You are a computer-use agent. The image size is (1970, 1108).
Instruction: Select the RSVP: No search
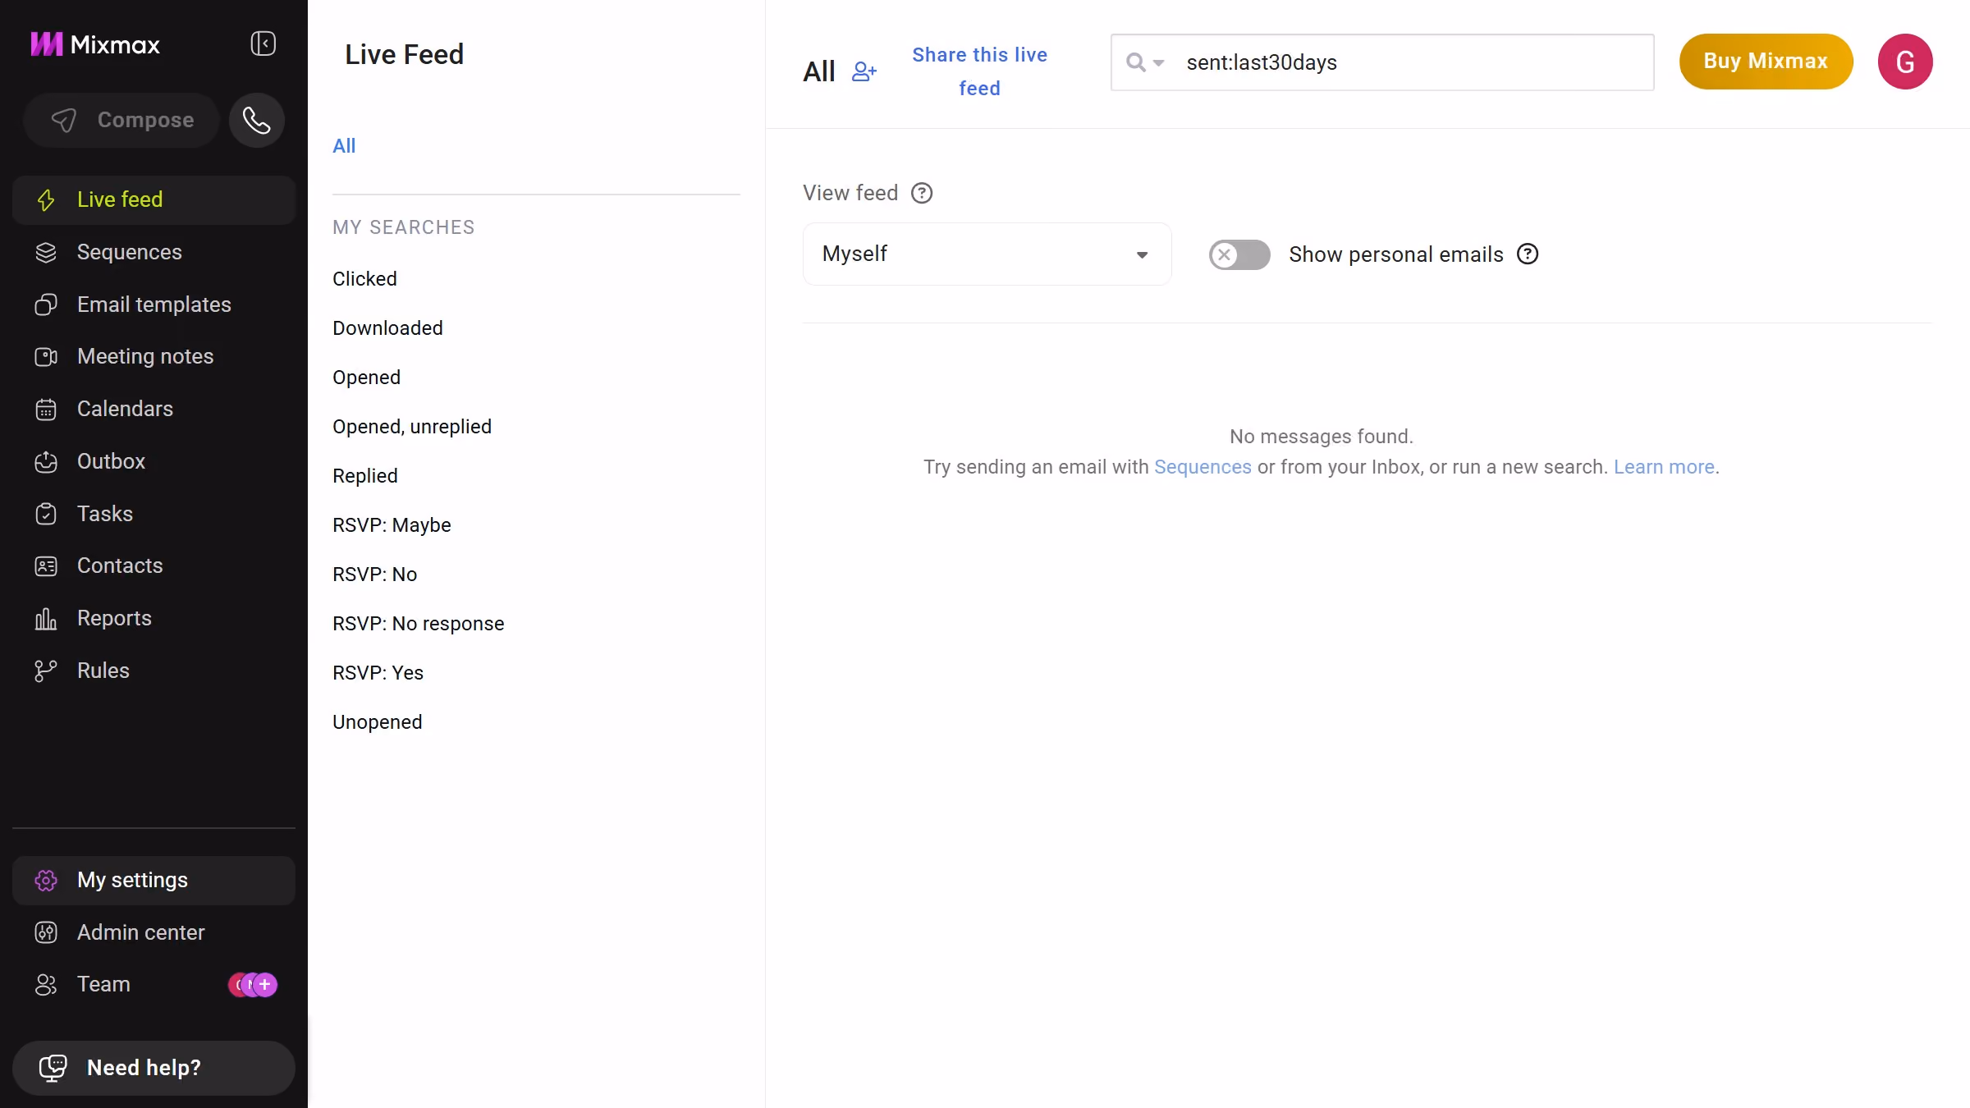point(374,575)
